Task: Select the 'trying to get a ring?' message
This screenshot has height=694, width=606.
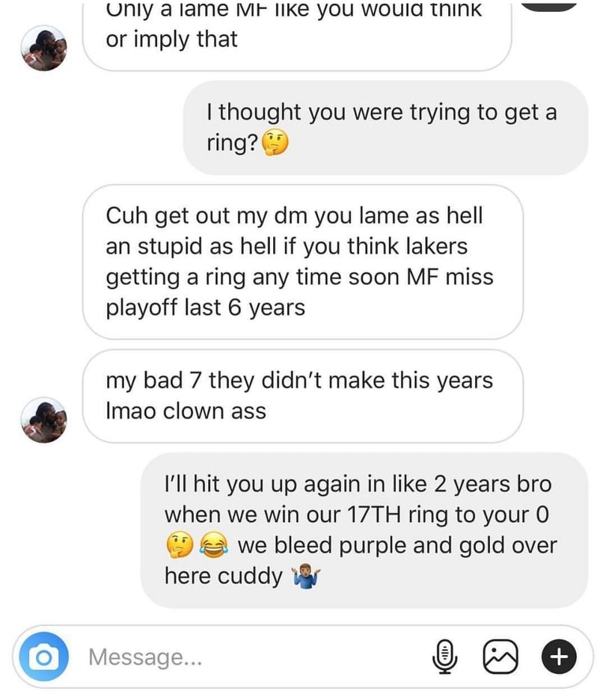Action: pos(385,127)
